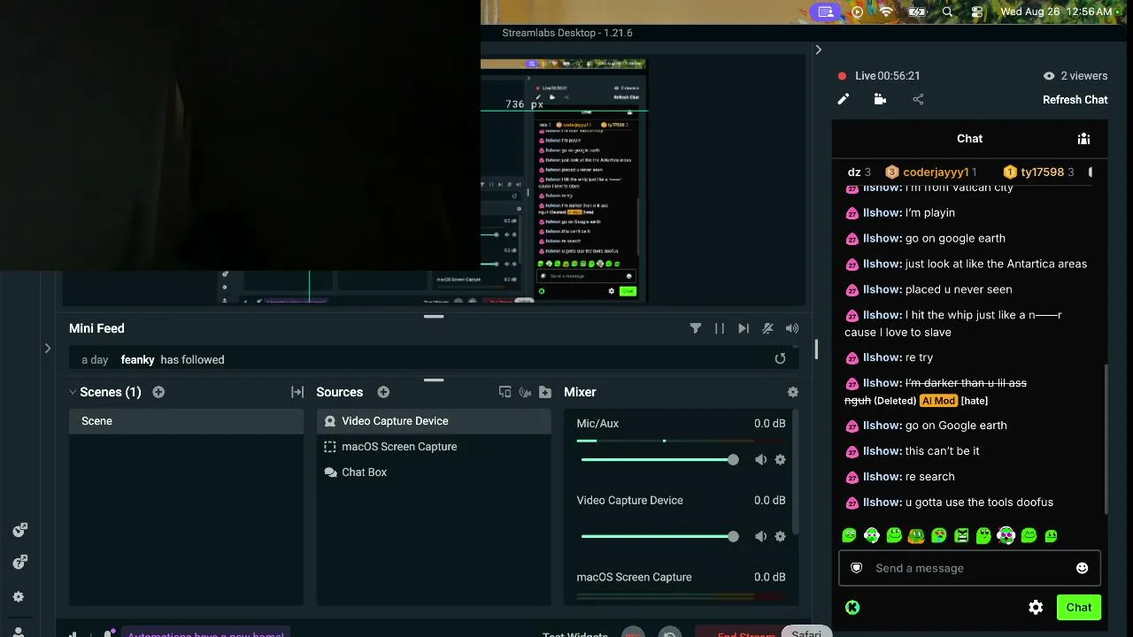Click the dual output icon in Sources header
1133x637 pixels.
pos(505,392)
